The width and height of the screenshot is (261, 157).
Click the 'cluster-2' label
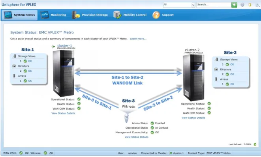point(192,50)
